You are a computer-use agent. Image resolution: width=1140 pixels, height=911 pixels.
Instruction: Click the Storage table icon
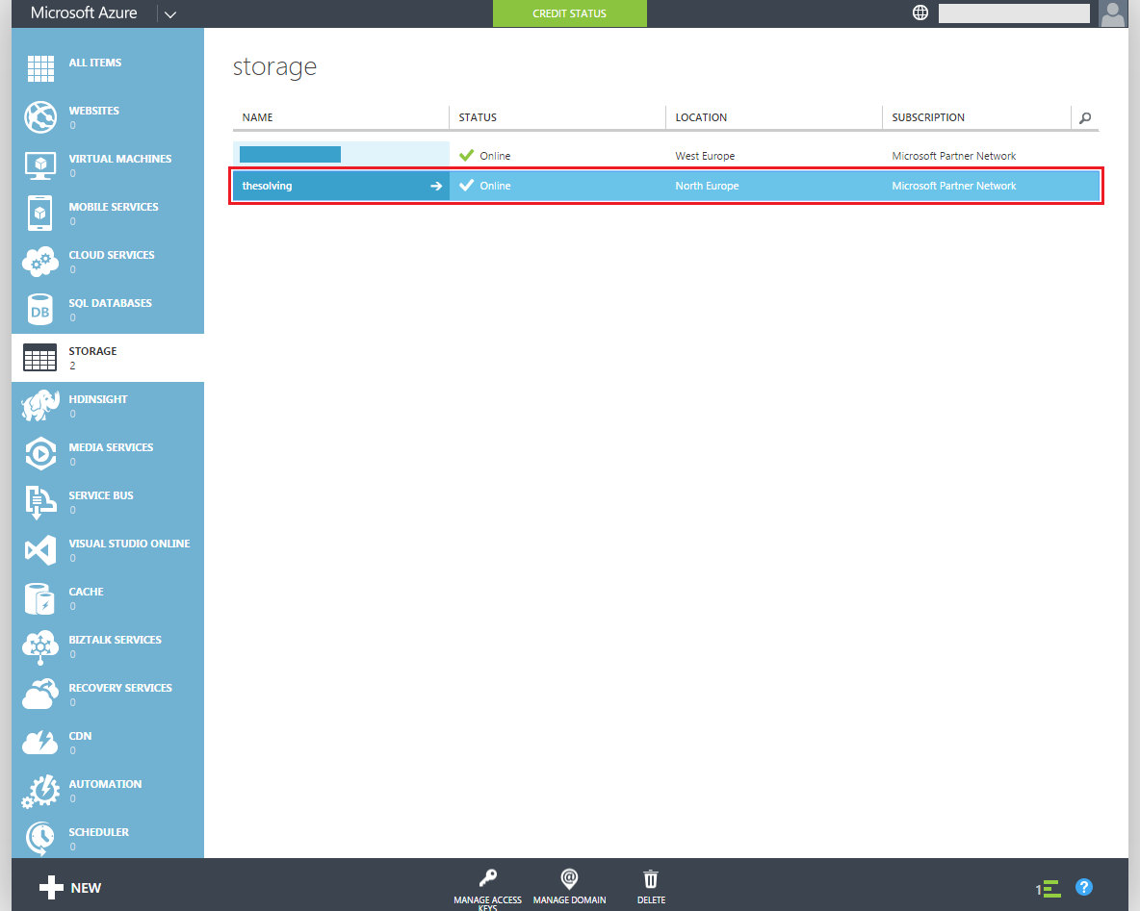(40, 358)
